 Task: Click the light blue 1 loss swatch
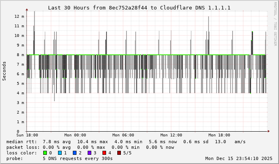tap(60, 153)
